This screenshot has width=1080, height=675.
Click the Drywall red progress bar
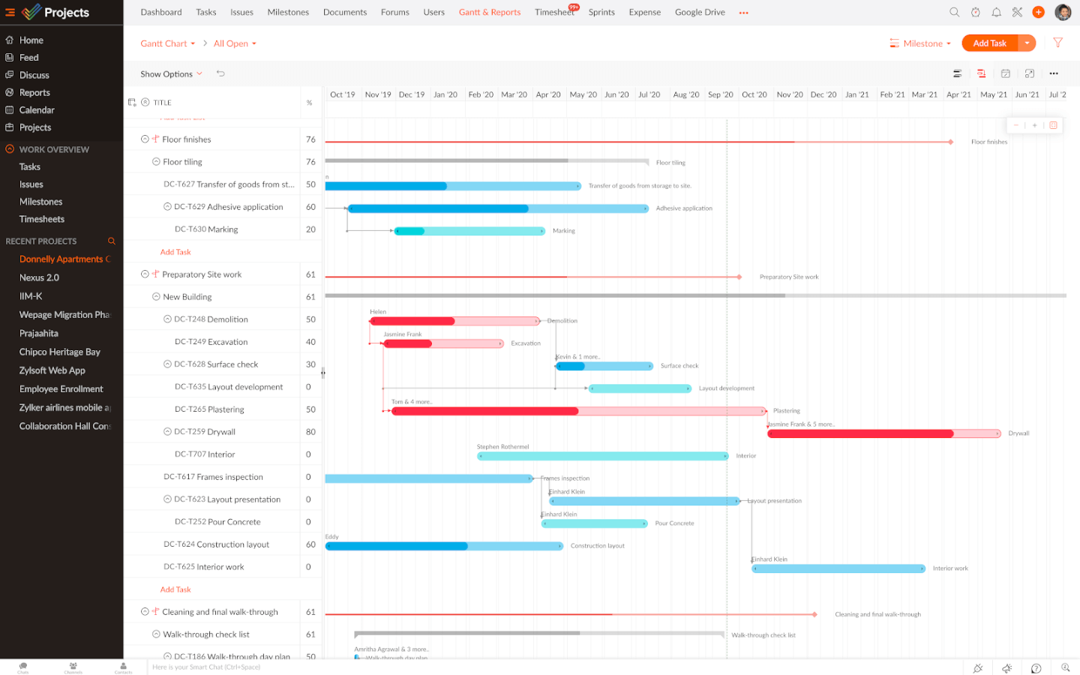(x=884, y=433)
